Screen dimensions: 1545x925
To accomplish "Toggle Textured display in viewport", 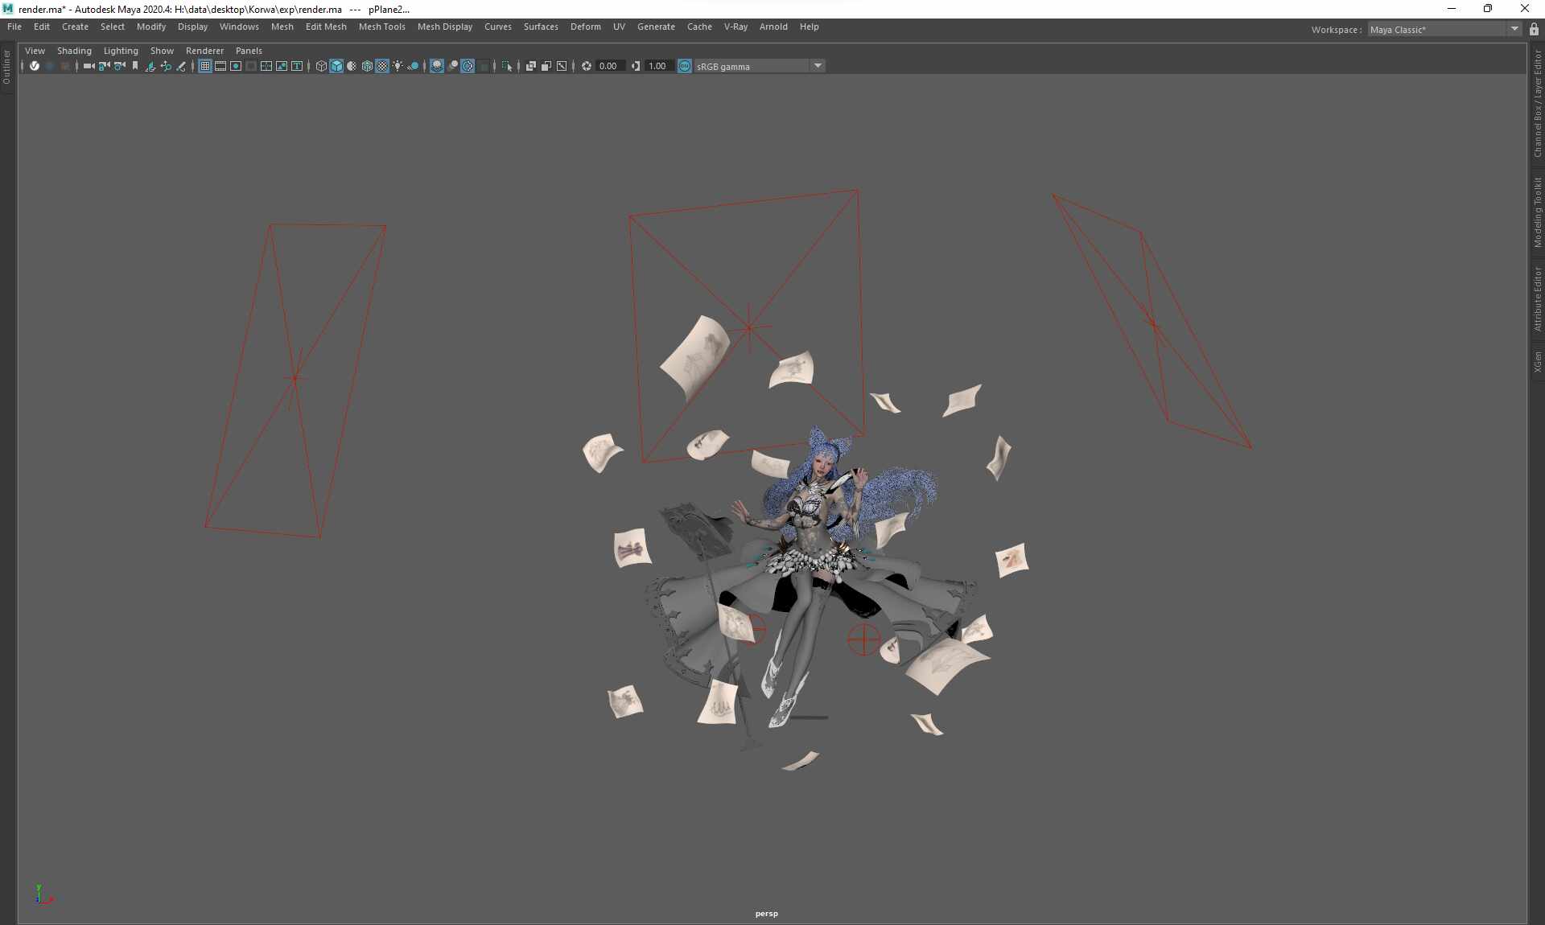I will click(382, 66).
